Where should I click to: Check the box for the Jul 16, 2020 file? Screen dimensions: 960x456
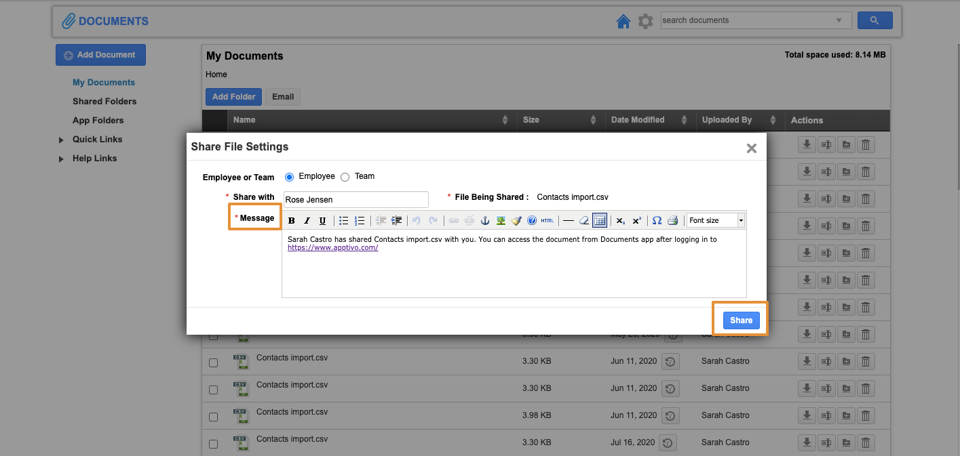click(x=213, y=444)
